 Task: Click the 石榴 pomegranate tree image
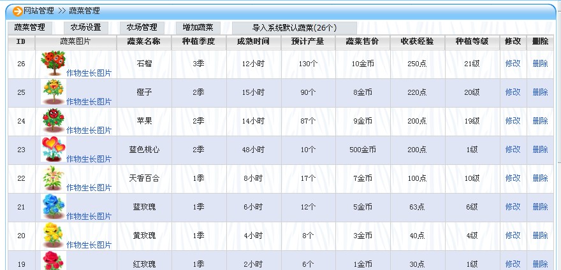click(x=54, y=63)
